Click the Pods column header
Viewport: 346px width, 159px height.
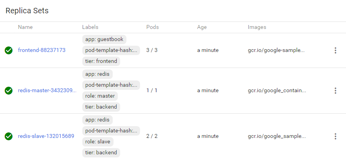click(153, 27)
